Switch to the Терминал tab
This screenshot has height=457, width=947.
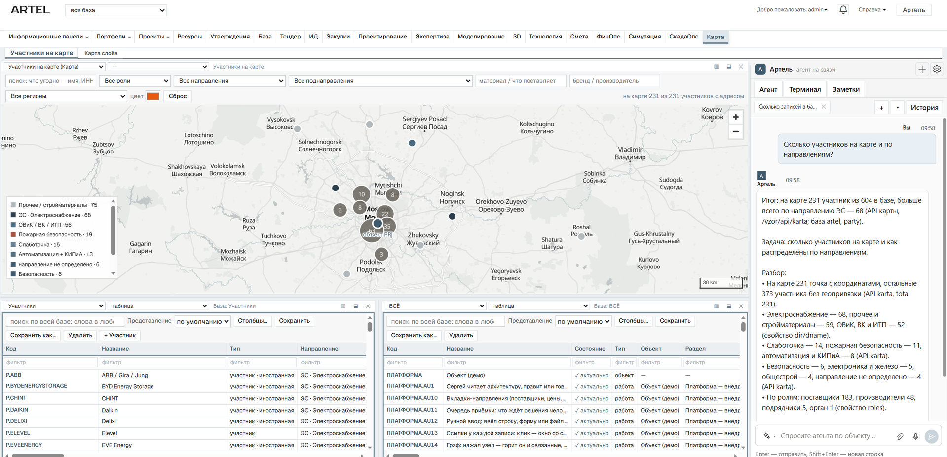[804, 89]
